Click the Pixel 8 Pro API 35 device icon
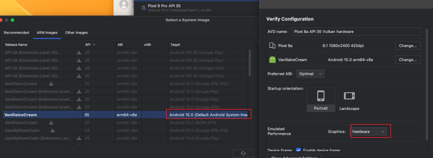433x158 pixels. 144,8
